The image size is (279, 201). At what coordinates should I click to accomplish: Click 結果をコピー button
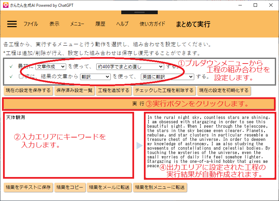point(70,187)
